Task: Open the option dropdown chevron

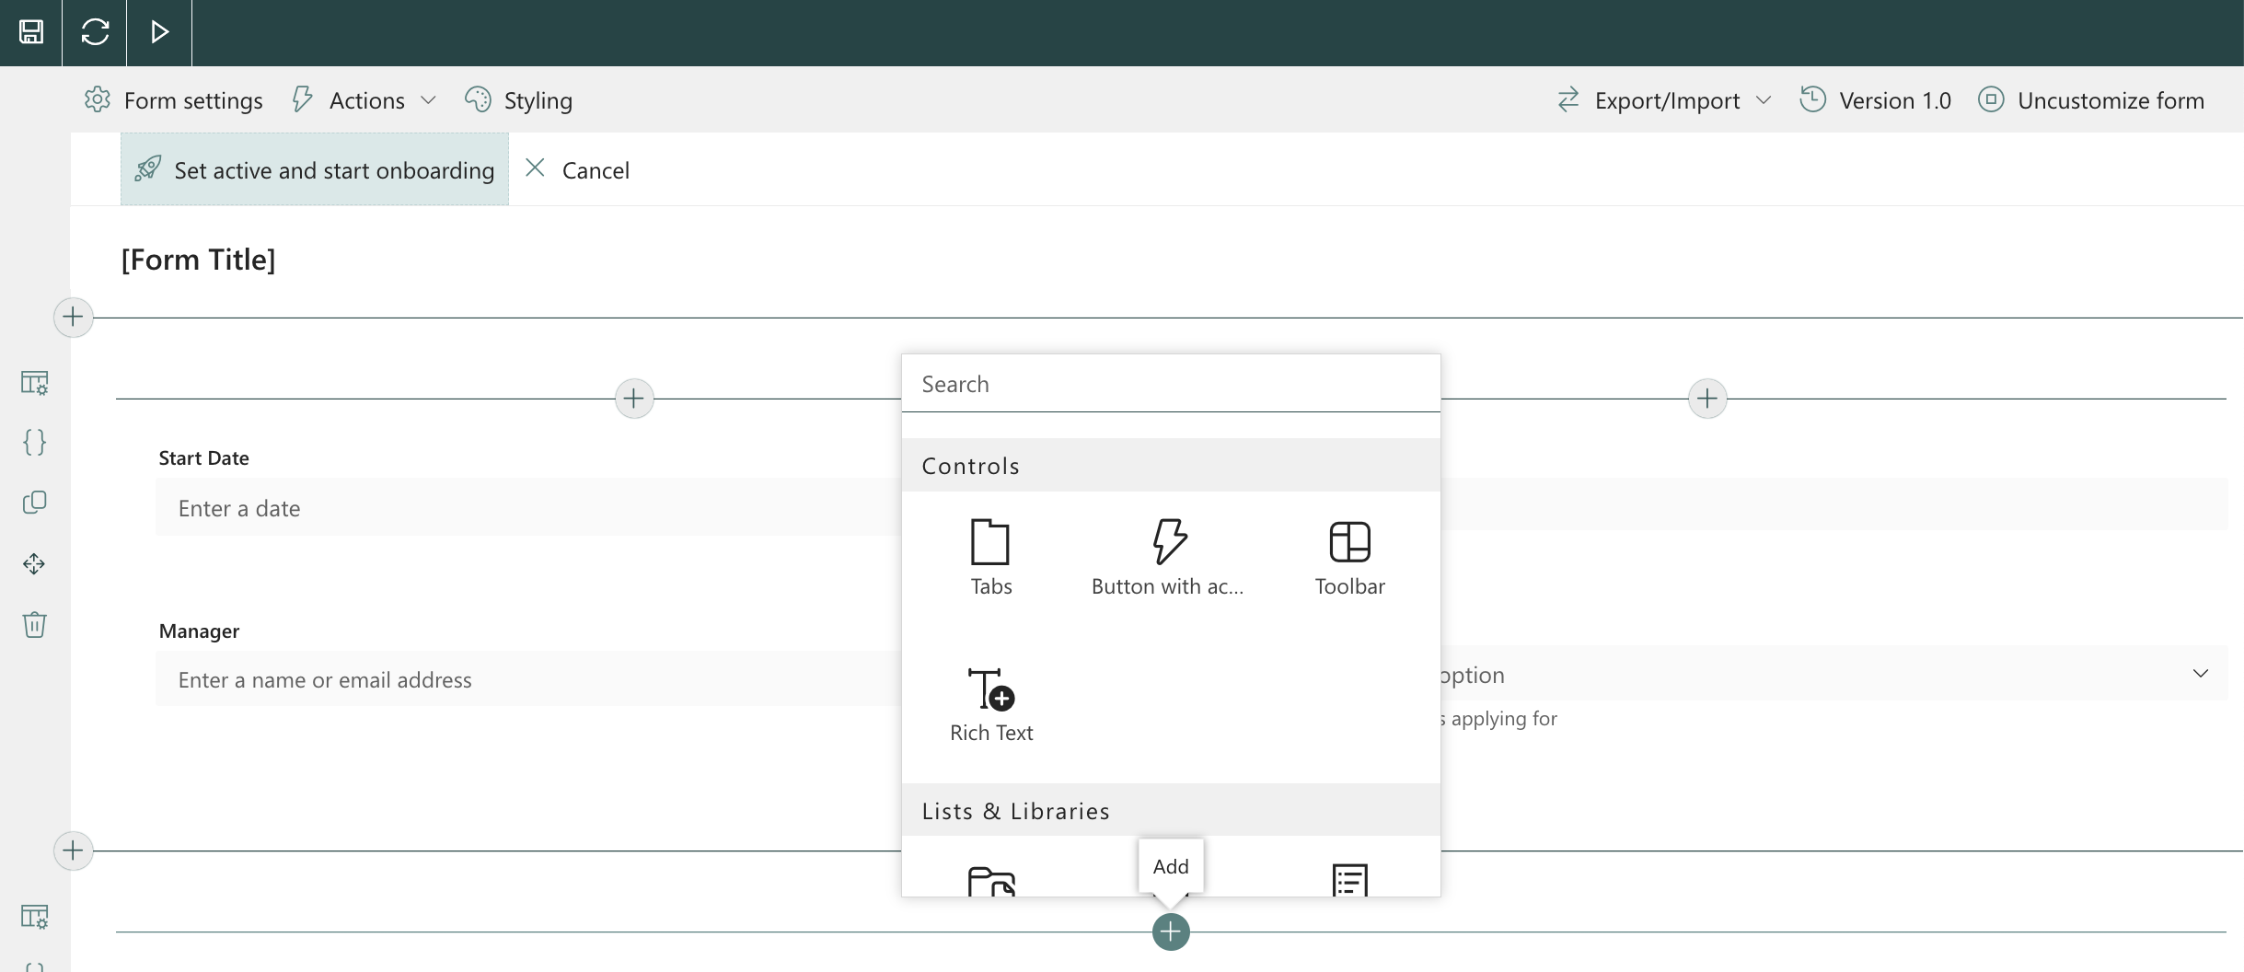Action: (2200, 674)
